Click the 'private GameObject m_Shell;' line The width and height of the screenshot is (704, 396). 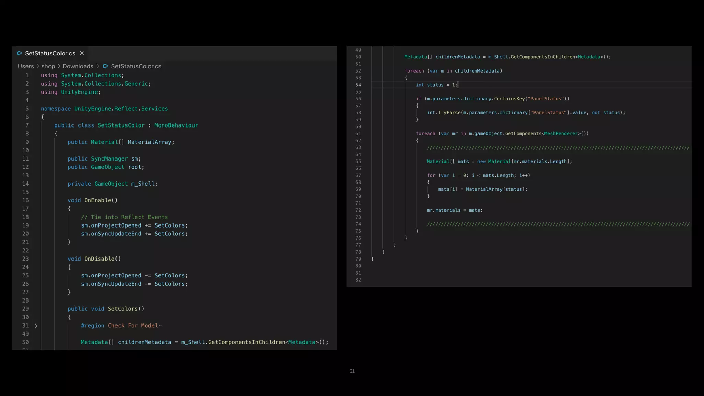[x=112, y=184]
